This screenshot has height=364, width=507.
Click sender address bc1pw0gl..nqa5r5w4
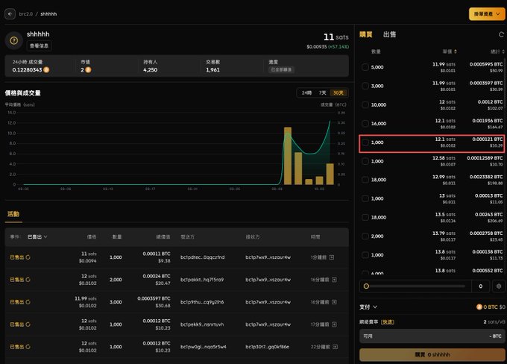click(204, 347)
